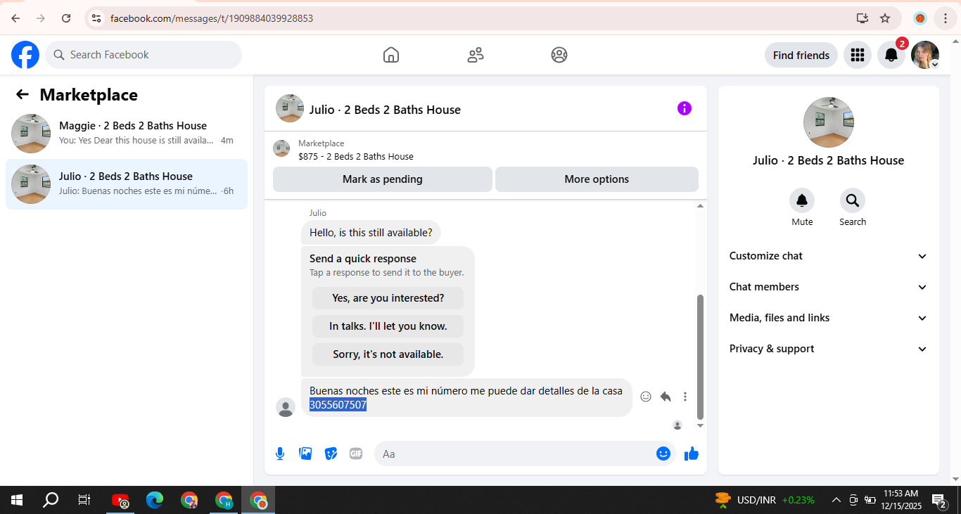This screenshot has height=514, width=961.
Task: Open the Facebook menu grid icon
Action: [858, 55]
